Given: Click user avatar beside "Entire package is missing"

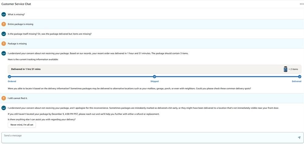Looking at the screenshot, I should [4, 24].
